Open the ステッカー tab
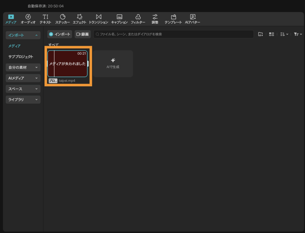This screenshot has width=305, height=233. tap(63, 19)
